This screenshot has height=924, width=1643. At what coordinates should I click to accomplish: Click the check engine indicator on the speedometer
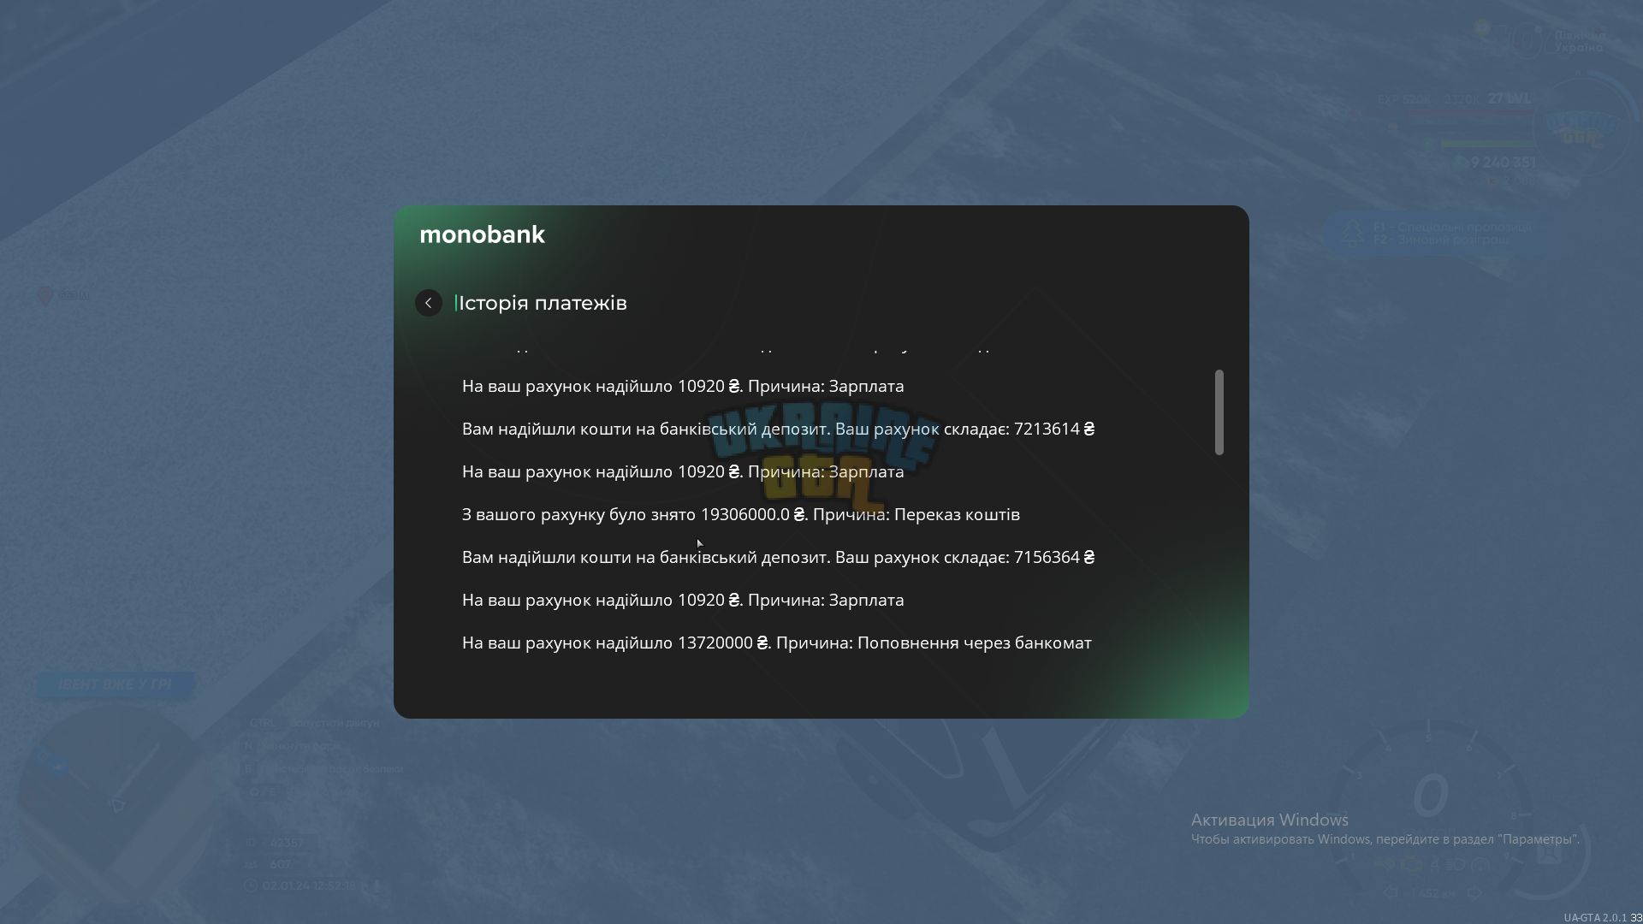1411,864
